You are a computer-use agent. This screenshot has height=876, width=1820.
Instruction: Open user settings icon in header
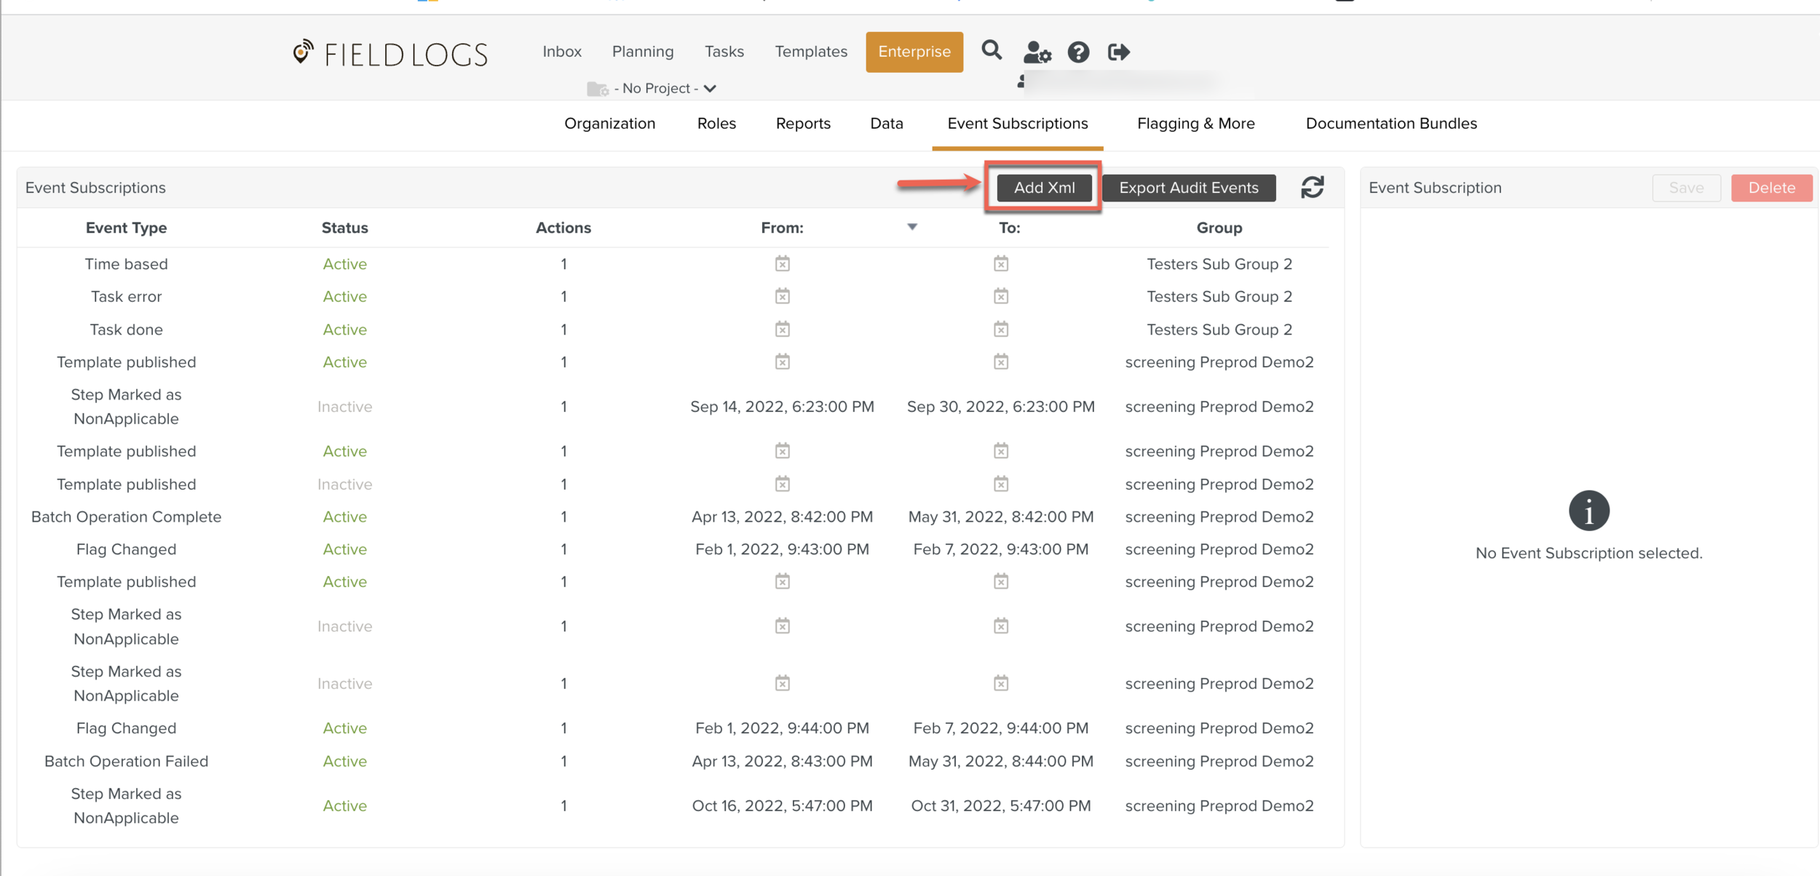1036,52
